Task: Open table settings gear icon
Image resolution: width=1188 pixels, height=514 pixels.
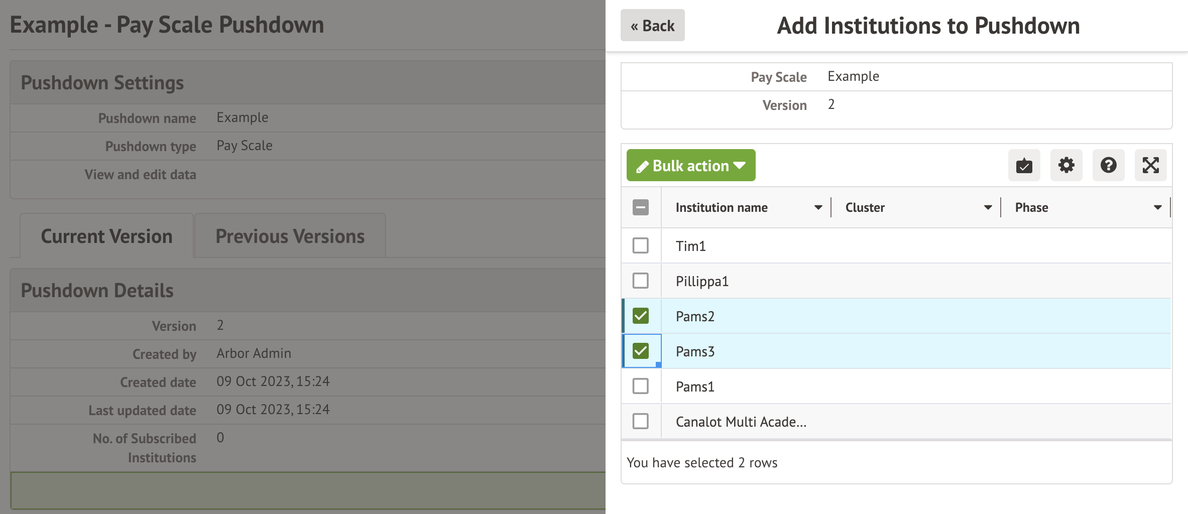Action: coord(1066,165)
